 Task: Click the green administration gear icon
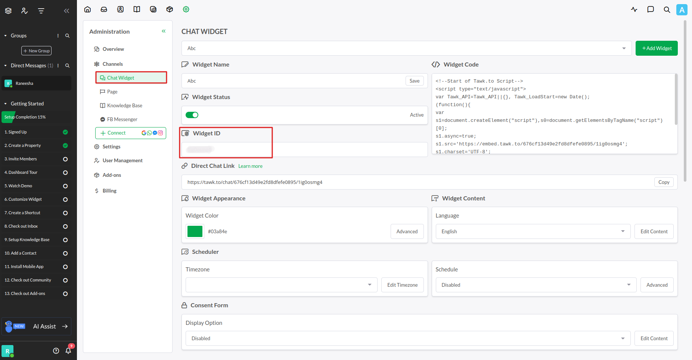click(x=186, y=9)
